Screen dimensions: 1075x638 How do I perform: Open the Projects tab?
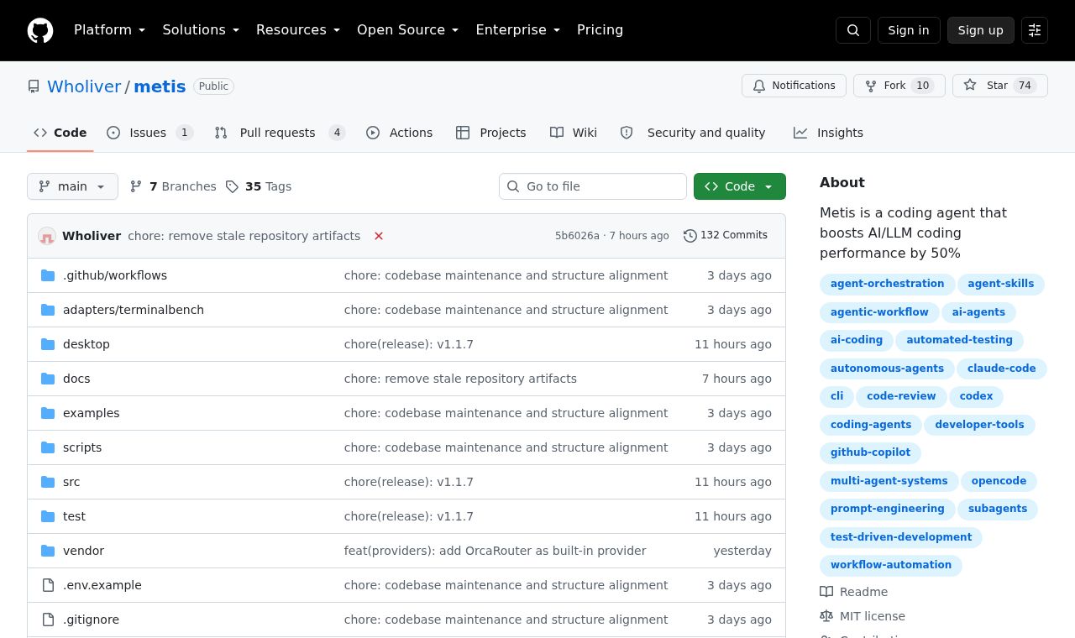pyautogui.click(x=491, y=133)
